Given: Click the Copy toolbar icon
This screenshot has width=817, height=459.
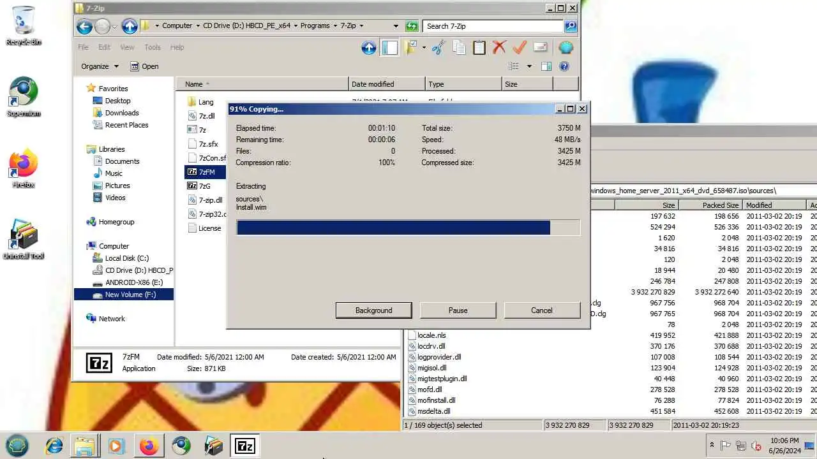Looking at the screenshot, I should coord(459,47).
